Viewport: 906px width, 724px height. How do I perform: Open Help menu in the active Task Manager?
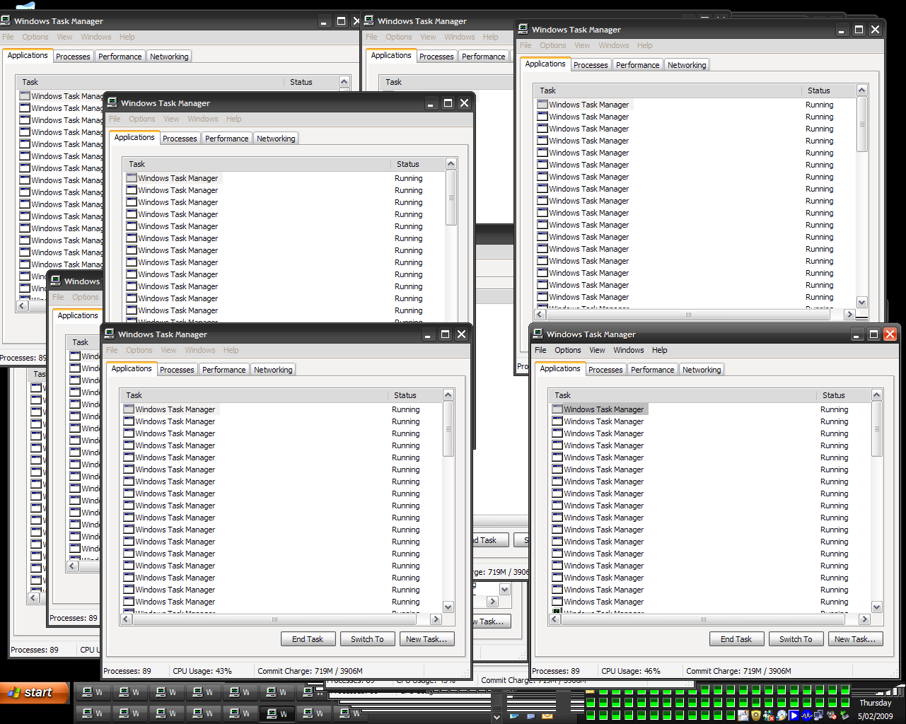point(659,350)
